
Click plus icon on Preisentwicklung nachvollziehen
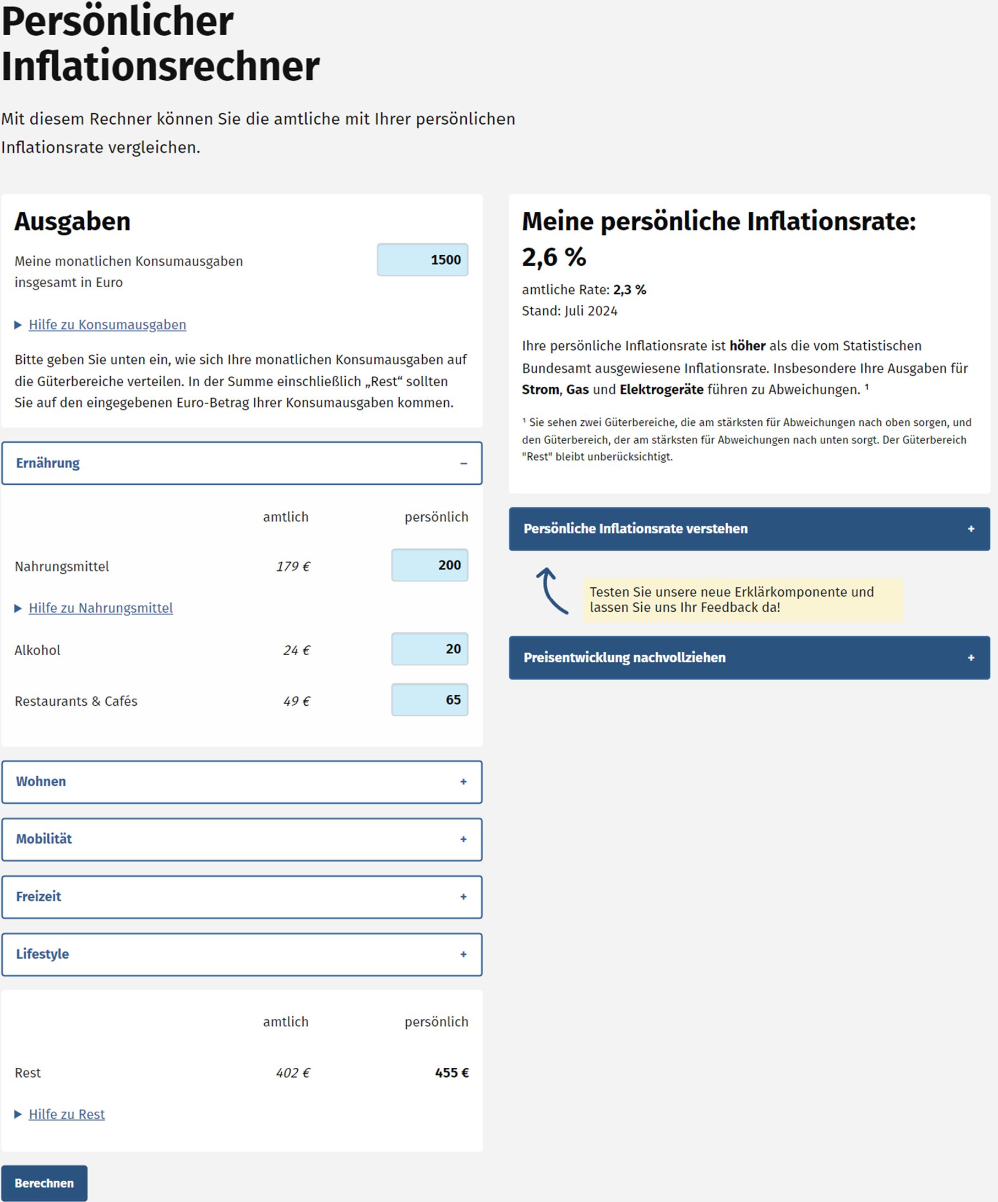(x=971, y=658)
